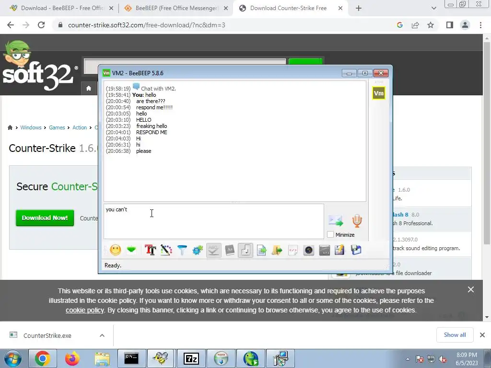
Task: Open the command prompt taskbar icon
Action: tap(131, 358)
